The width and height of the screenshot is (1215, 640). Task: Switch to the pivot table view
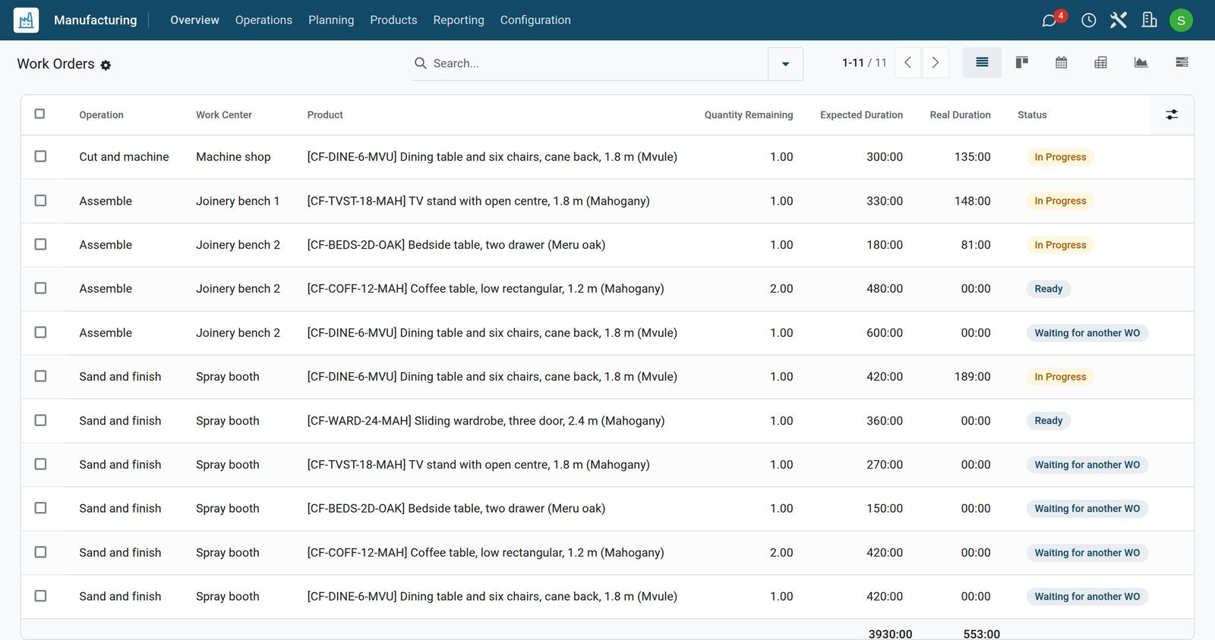pyautogui.click(x=1100, y=63)
